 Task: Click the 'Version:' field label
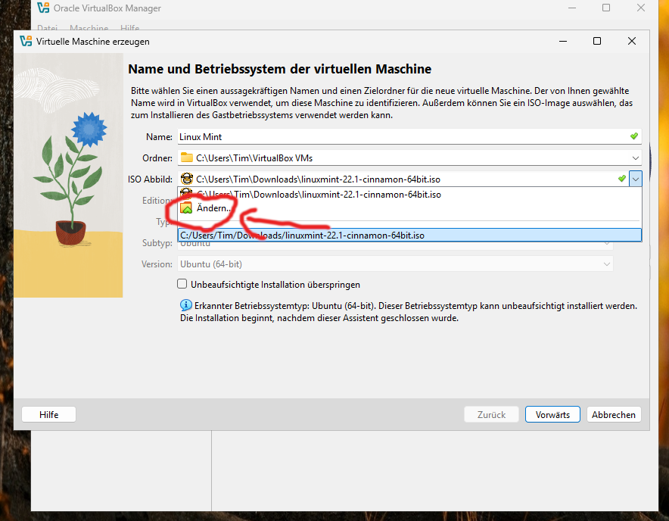pyautogui.click(x=157, y=264)
